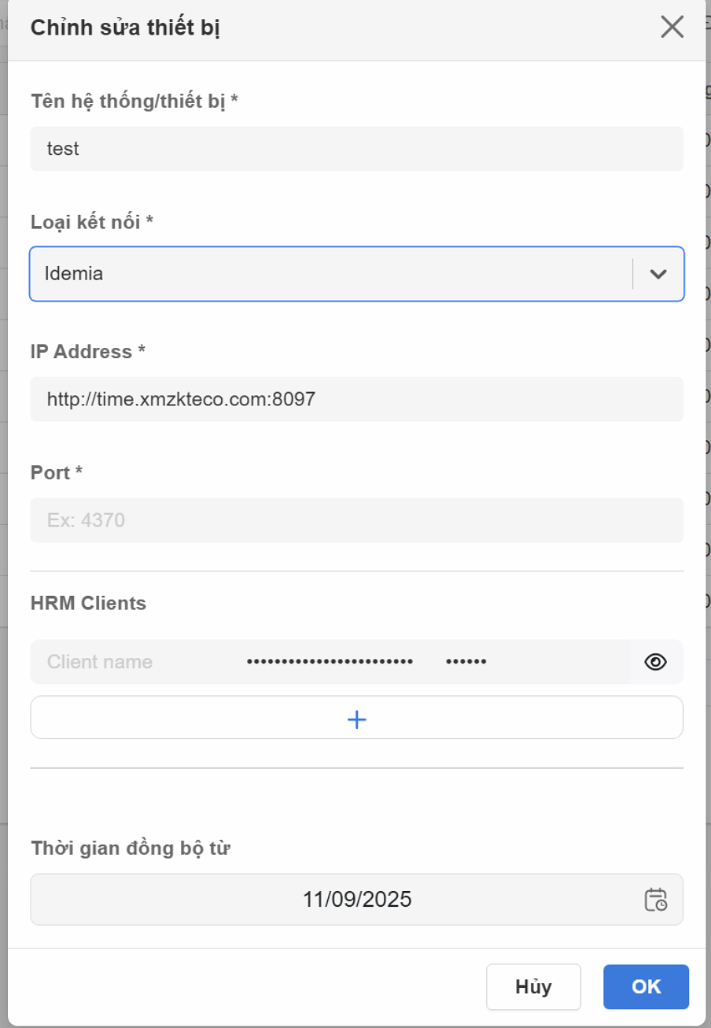Add a new HRM client with plus button
Image resolution: width=711 pixels, height=1028 pixels.
(x=356, y=718)
